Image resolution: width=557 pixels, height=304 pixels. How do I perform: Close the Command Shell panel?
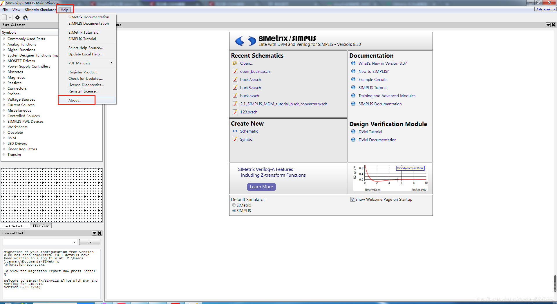coord(100,233)
